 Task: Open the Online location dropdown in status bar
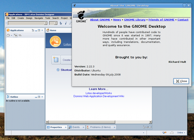tap(181, 133)
